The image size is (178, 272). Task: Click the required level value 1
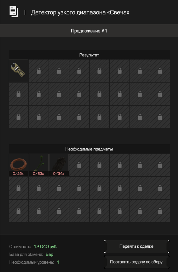58,262
